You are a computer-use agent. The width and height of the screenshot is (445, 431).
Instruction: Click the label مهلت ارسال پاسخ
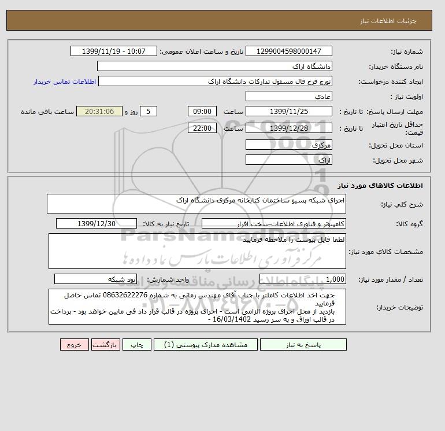coord(395,112)
